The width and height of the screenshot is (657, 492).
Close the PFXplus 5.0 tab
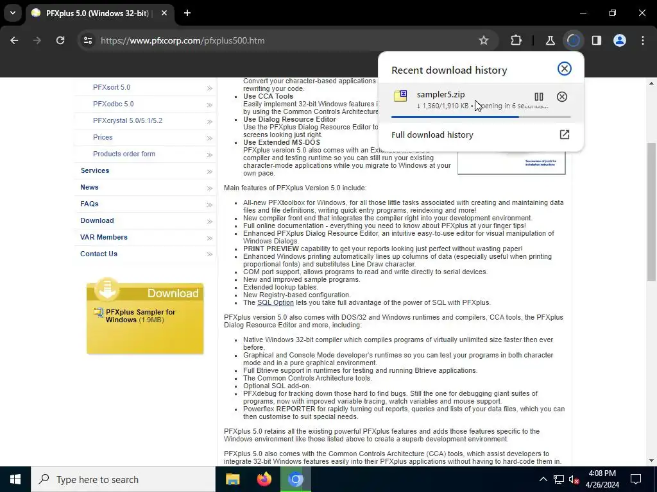tap(164, 13)
